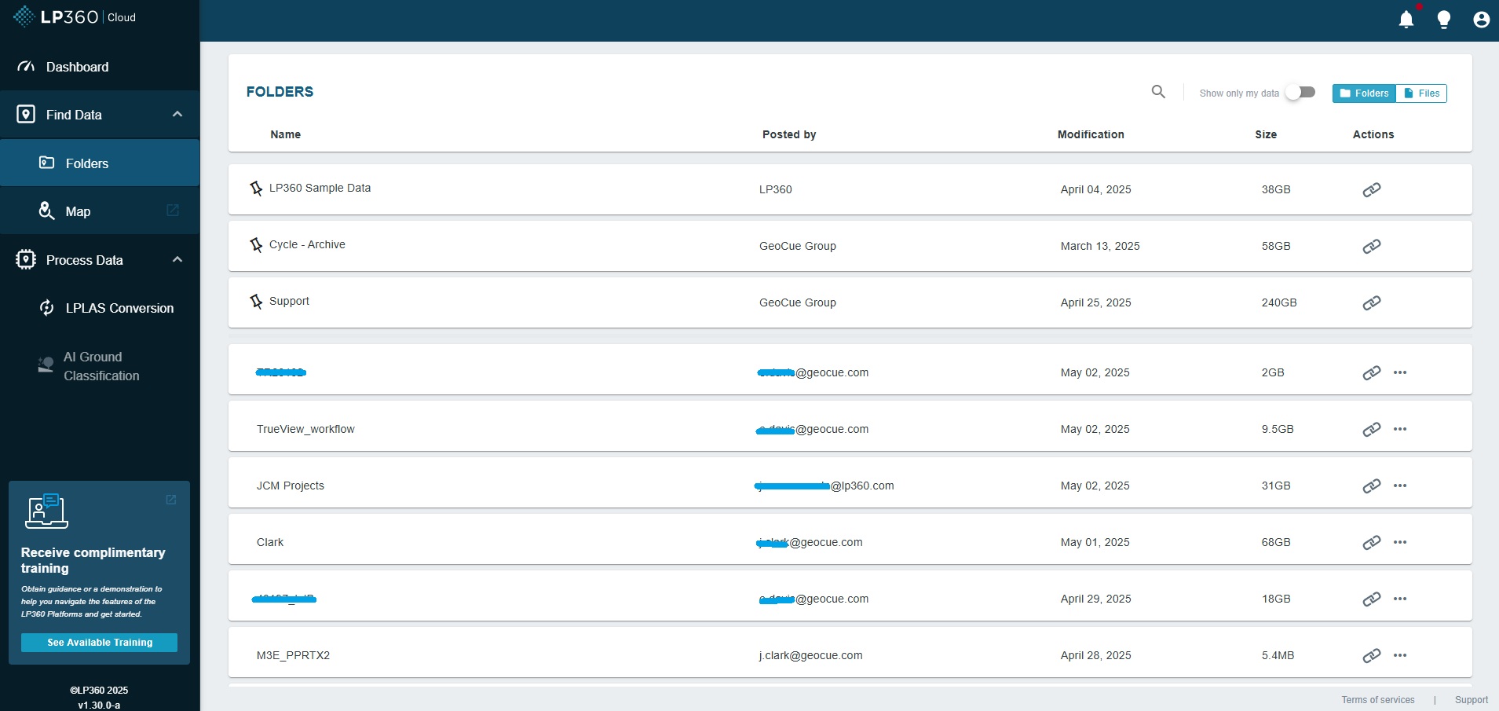Open the notifications bell
The image size is (1499, 711).
(1406, 20)
